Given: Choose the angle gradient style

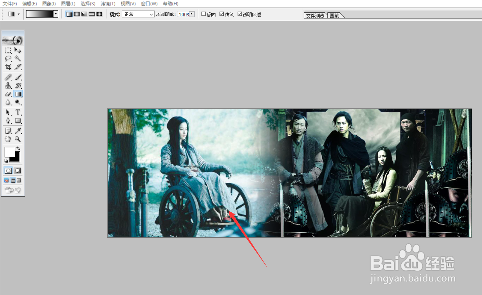Looking at the screenshot, I should pos(84,14).
